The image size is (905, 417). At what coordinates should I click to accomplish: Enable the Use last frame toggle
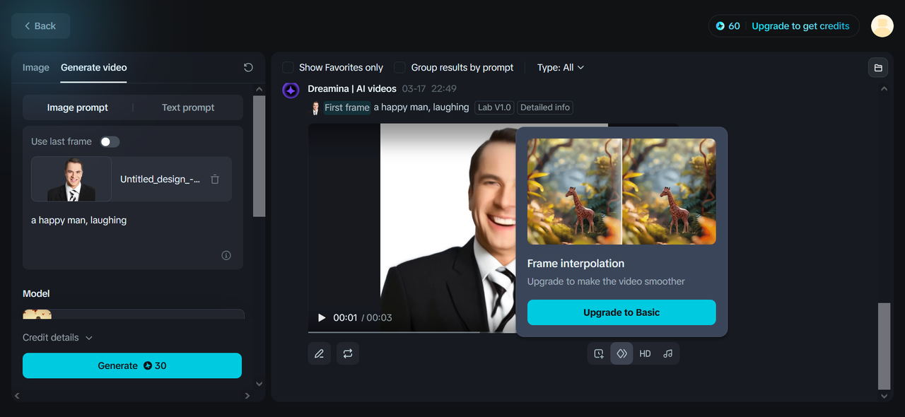tap(110, 141)
